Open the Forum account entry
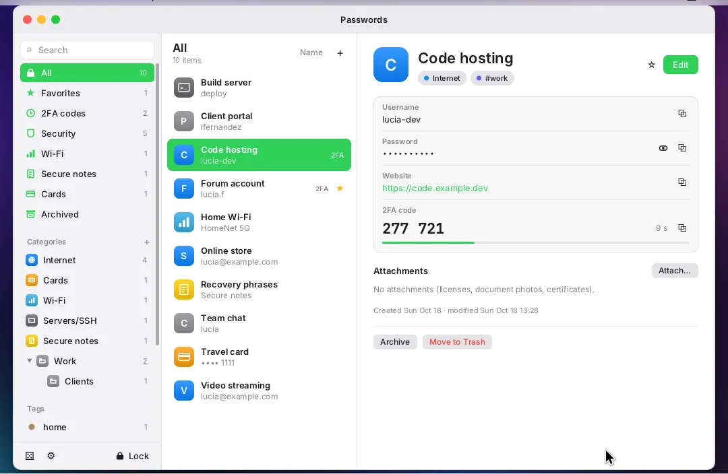 (259, 189)
